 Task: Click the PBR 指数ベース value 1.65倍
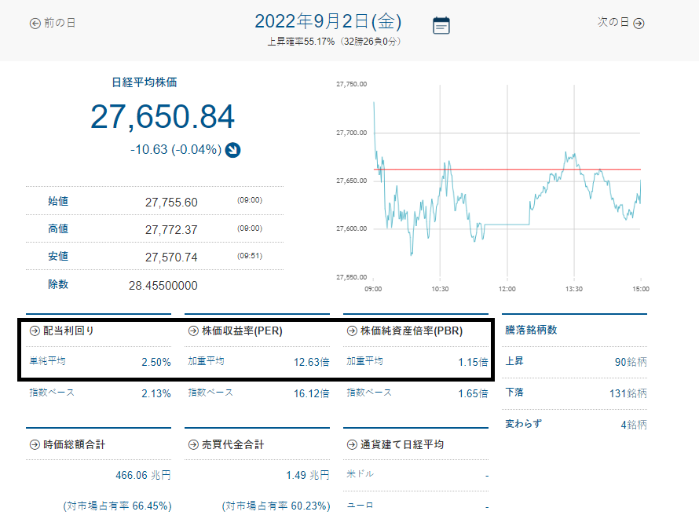[473, 393]
